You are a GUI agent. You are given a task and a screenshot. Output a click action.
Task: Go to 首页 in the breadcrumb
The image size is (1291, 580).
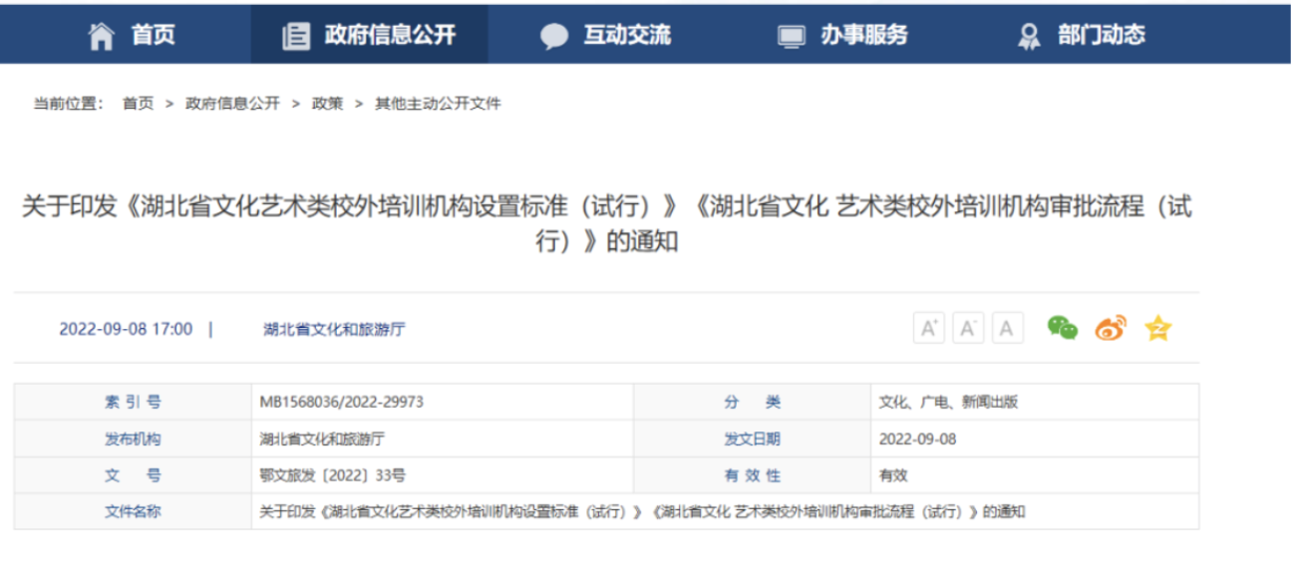click(x=138, y=104)
